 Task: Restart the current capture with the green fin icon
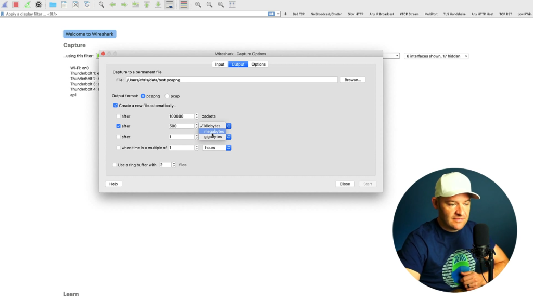[27, 5]
